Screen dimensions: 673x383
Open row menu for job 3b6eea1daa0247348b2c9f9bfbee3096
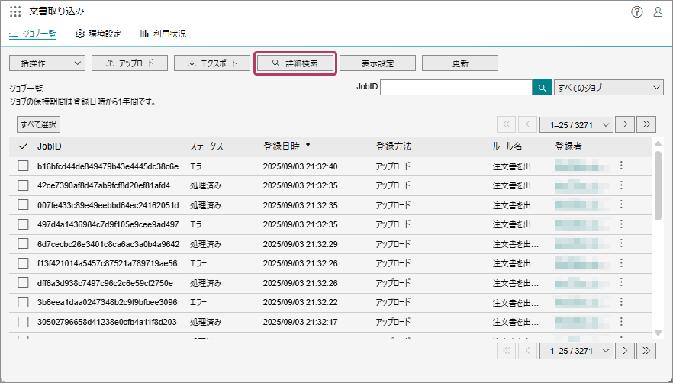621,302
